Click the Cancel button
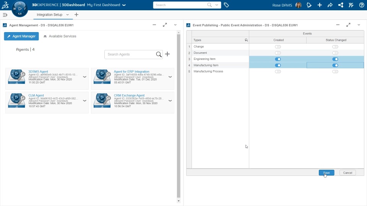 pyautogui.click(x=348, y=172)
